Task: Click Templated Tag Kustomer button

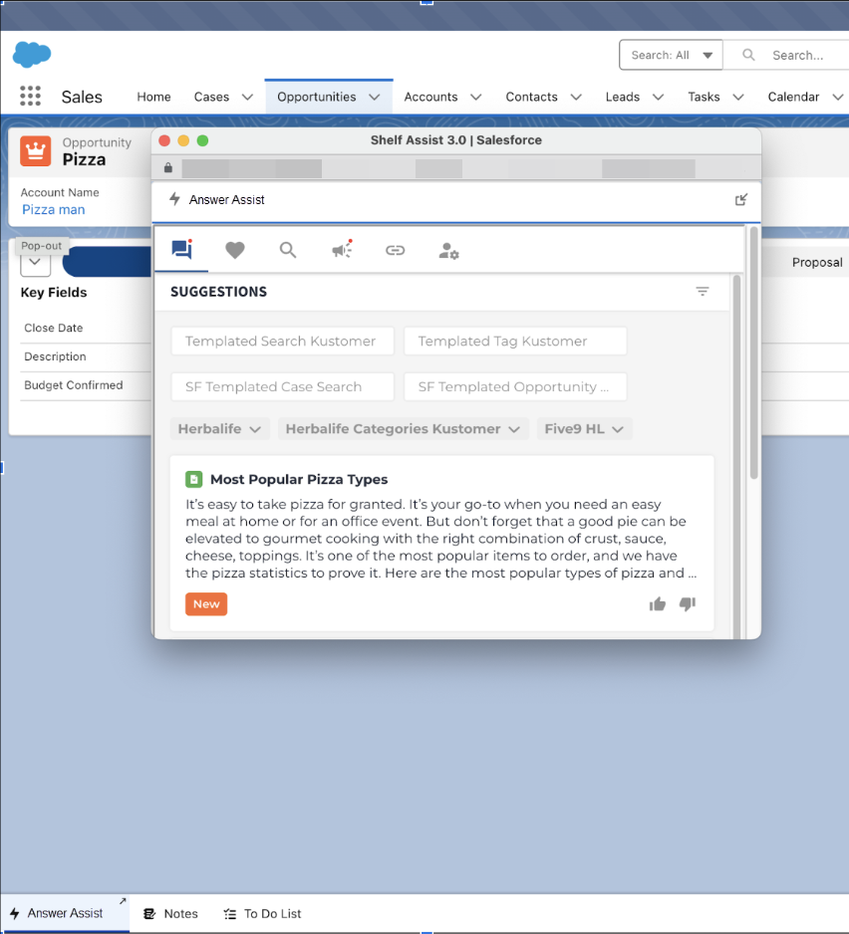Action: tap(516, 341)
